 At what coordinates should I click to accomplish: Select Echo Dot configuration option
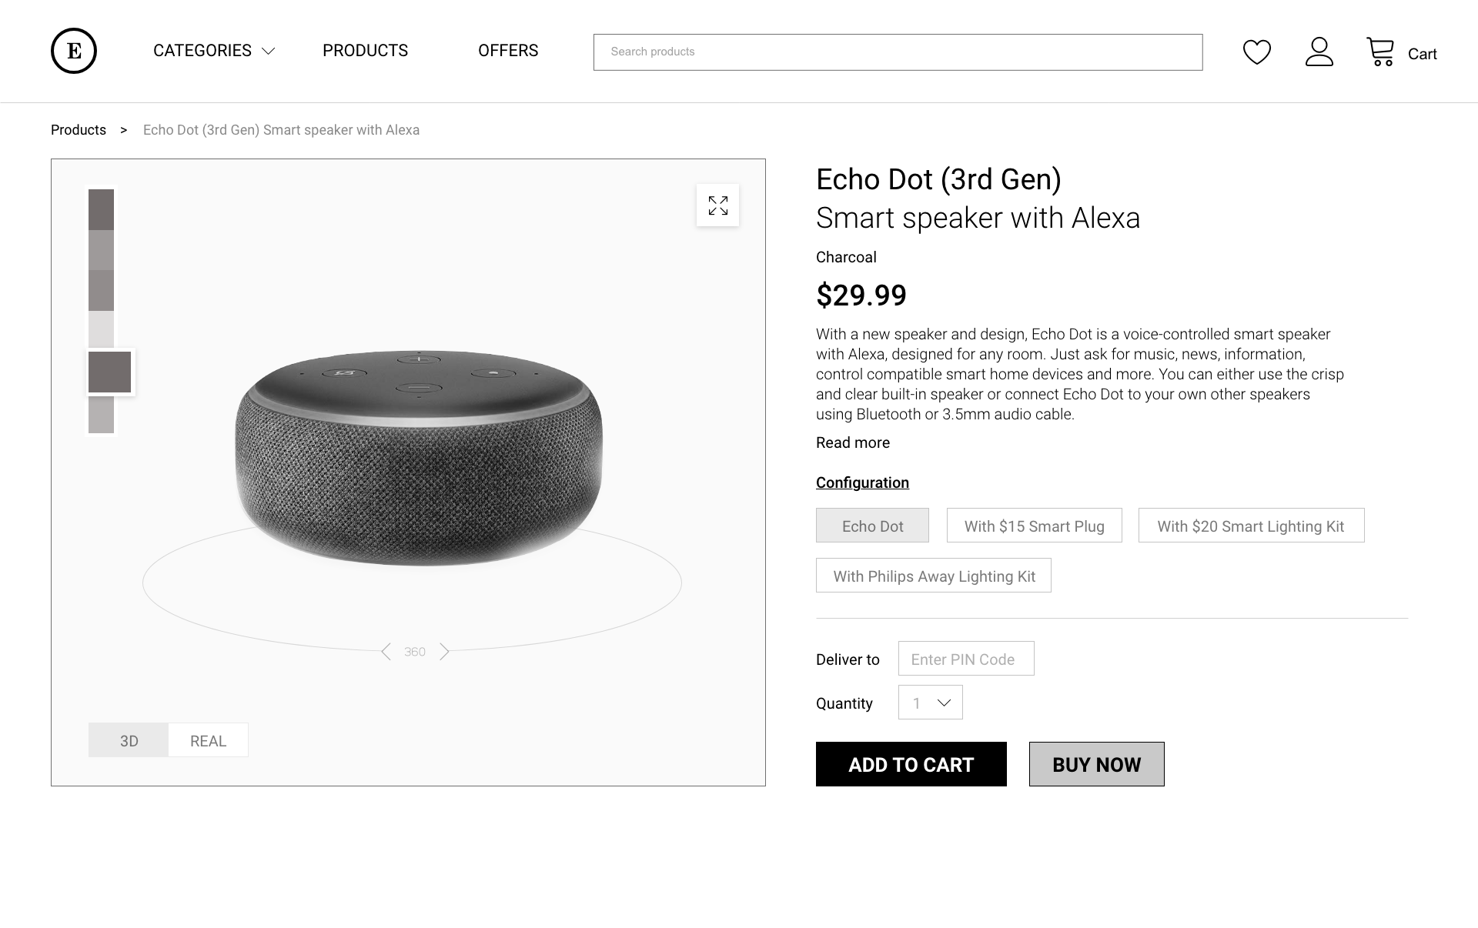pos(872,526)
